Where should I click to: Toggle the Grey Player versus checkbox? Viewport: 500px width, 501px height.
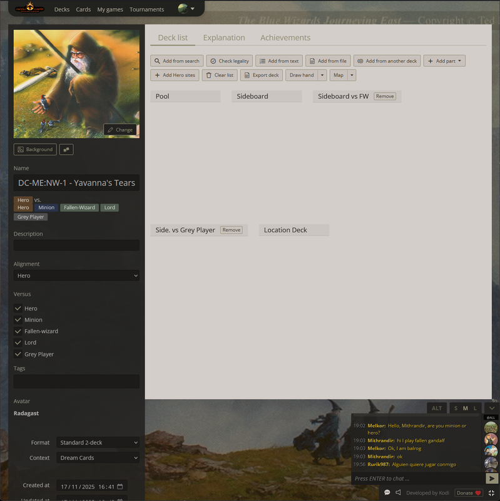click(x=18, y=354)
